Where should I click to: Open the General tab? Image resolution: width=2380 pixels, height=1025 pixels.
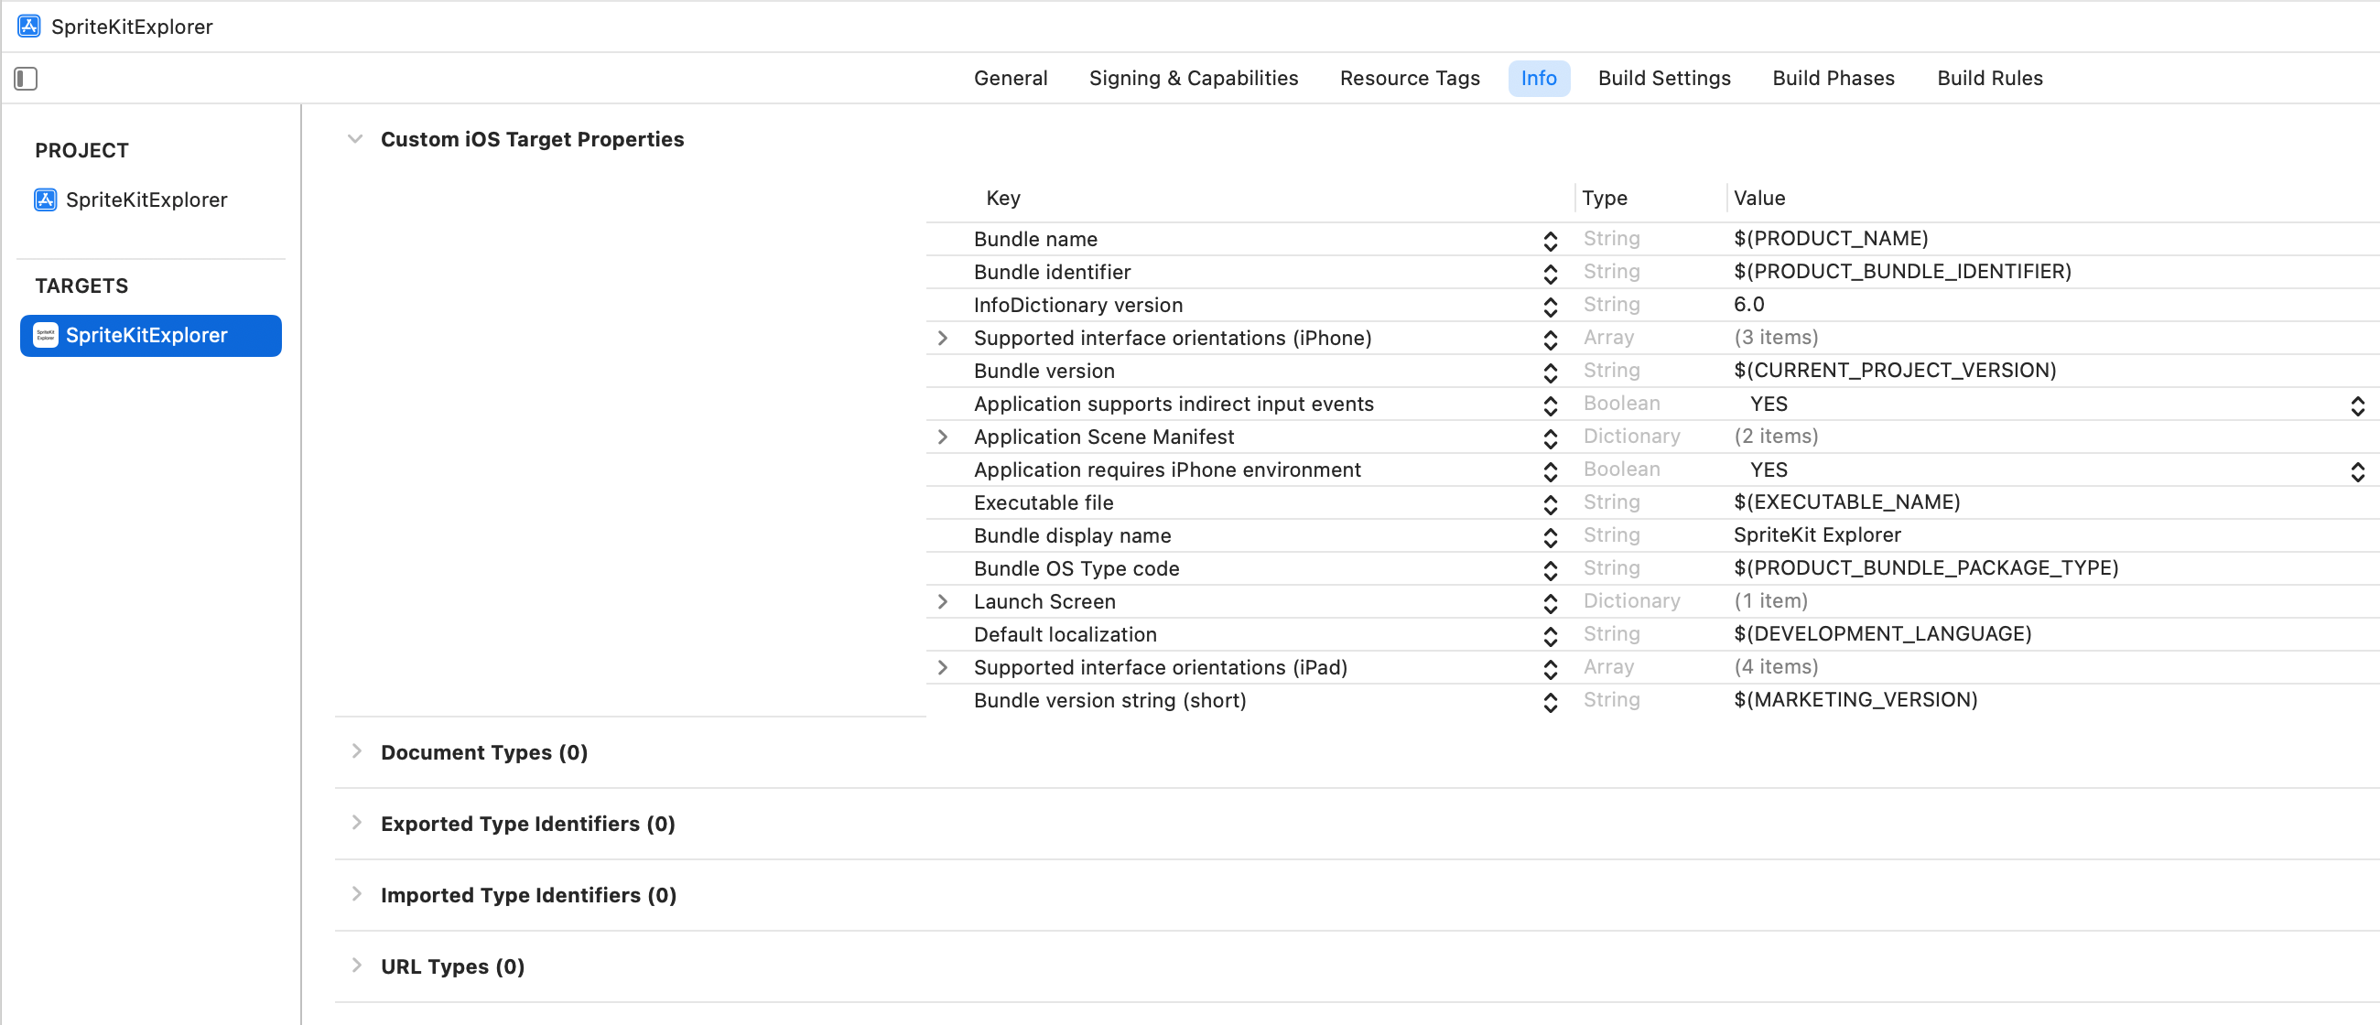point(1010,79)
